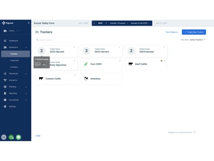
Task: Click the grey more-options circle icon
Action: [4, 137]
